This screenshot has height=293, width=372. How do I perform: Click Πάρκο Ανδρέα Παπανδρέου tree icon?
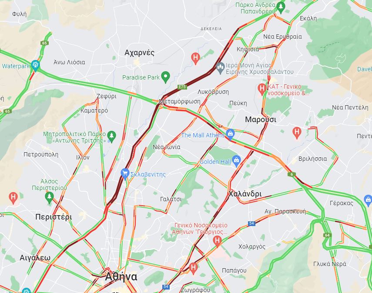(281, 7)
